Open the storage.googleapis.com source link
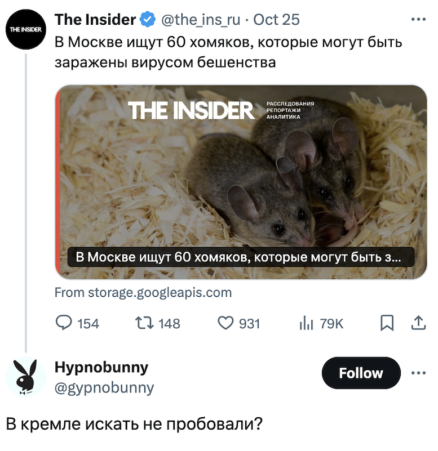The image size is (438, 451). click(x=143, y=293)
